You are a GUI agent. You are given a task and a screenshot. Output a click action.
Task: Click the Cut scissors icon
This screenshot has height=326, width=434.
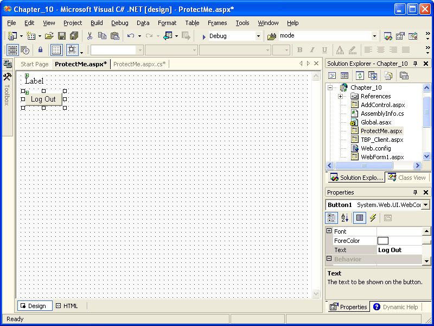(x=90, y=36)
